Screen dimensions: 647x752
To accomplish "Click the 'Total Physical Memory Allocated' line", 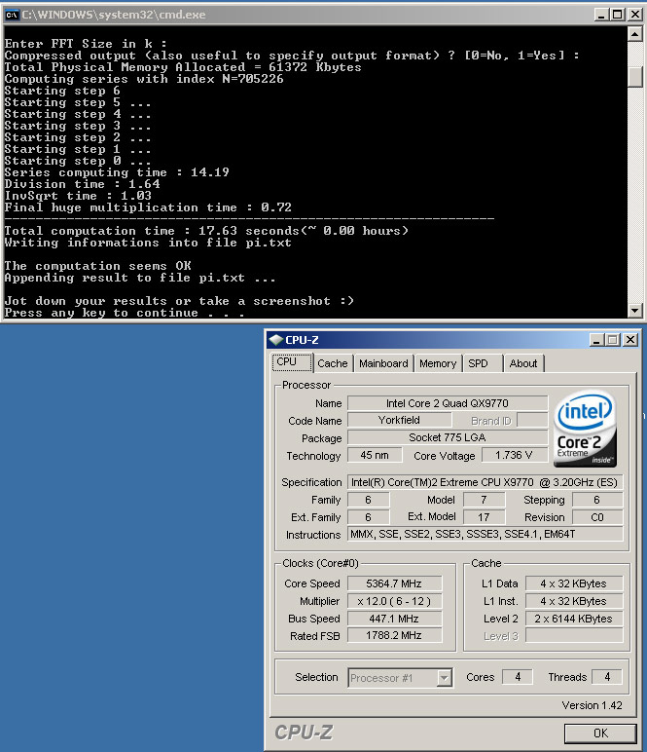I will (183, 67).
